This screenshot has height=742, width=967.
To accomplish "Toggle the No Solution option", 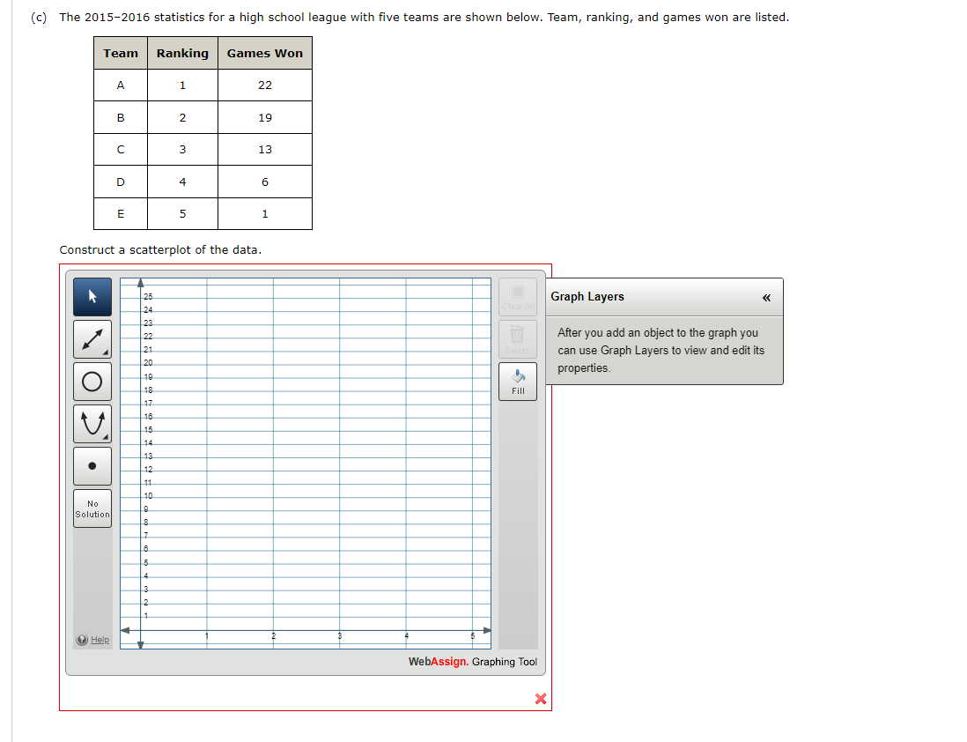I will (92, 508).
